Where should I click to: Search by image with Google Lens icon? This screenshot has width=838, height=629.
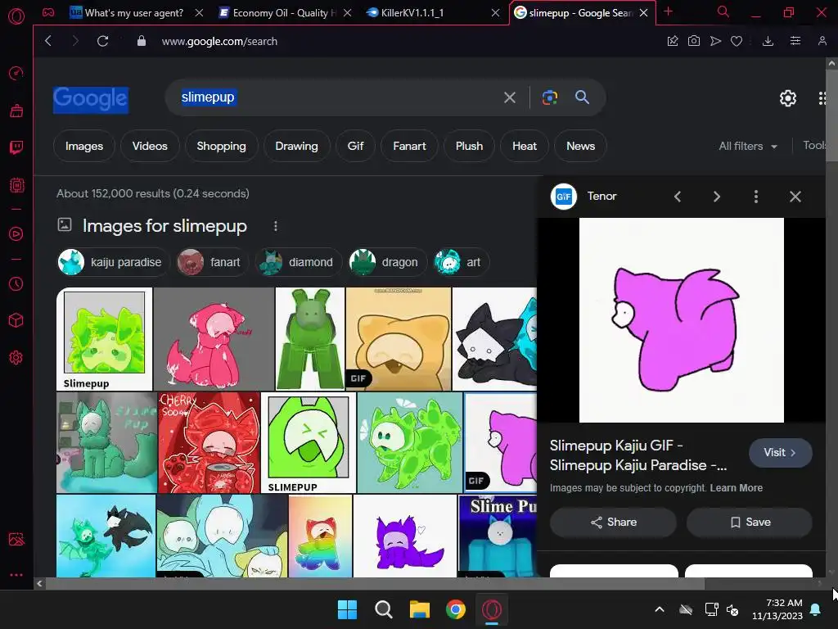tap(549, 97)
